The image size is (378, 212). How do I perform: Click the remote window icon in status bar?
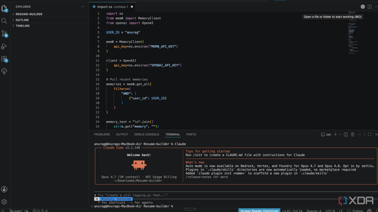click(x=3, y=211)
